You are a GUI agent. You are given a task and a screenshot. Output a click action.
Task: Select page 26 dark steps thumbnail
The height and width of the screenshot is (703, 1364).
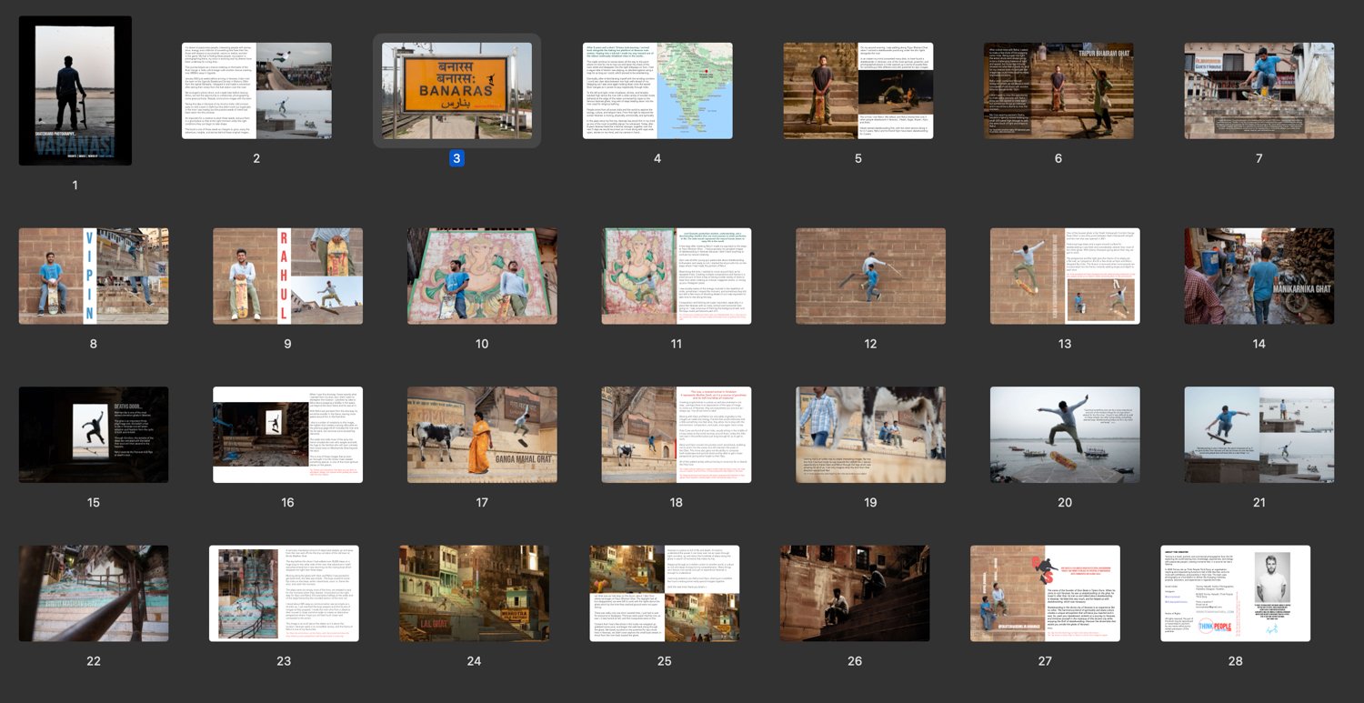point(855,593)
